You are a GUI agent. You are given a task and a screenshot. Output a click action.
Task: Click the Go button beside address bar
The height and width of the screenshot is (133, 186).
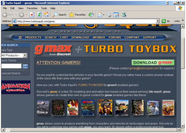[166, 21]
